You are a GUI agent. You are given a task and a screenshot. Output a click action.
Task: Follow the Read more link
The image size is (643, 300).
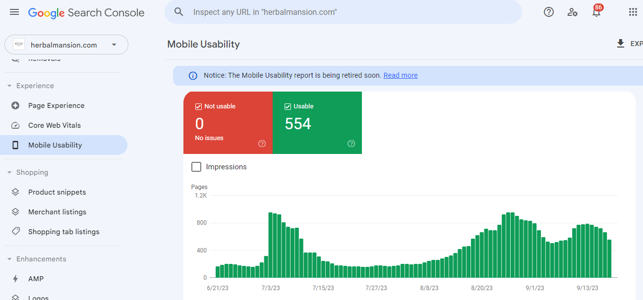point(401,76)
